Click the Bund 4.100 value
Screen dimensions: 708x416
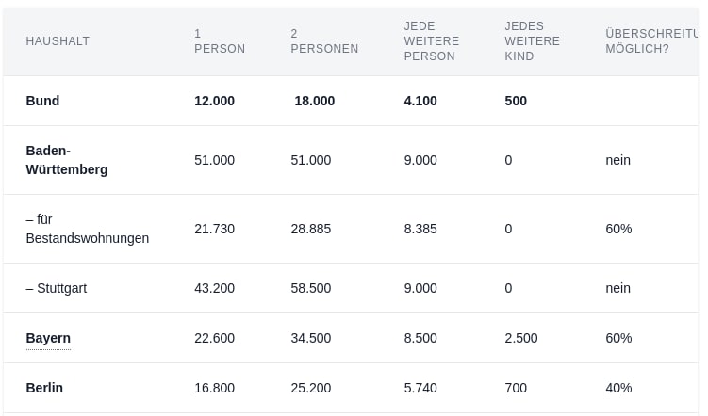coord(420,101)
